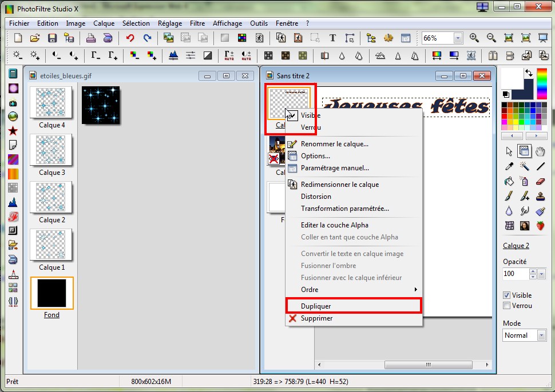Select the Calque 4 thumbnail in etoiles_bleues.gif

click(x=51, y=102)
